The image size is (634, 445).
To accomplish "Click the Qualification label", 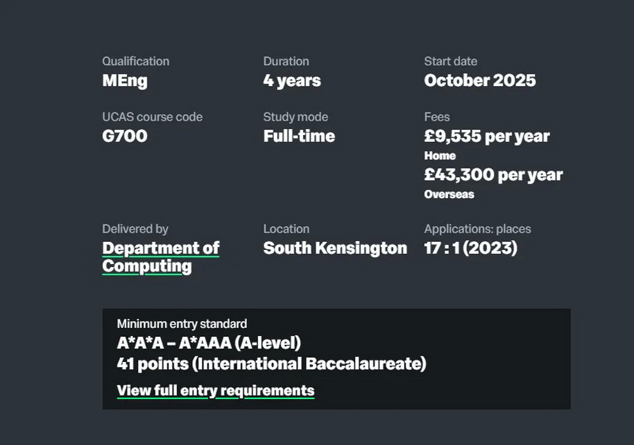I will click(x=136, y=61).
